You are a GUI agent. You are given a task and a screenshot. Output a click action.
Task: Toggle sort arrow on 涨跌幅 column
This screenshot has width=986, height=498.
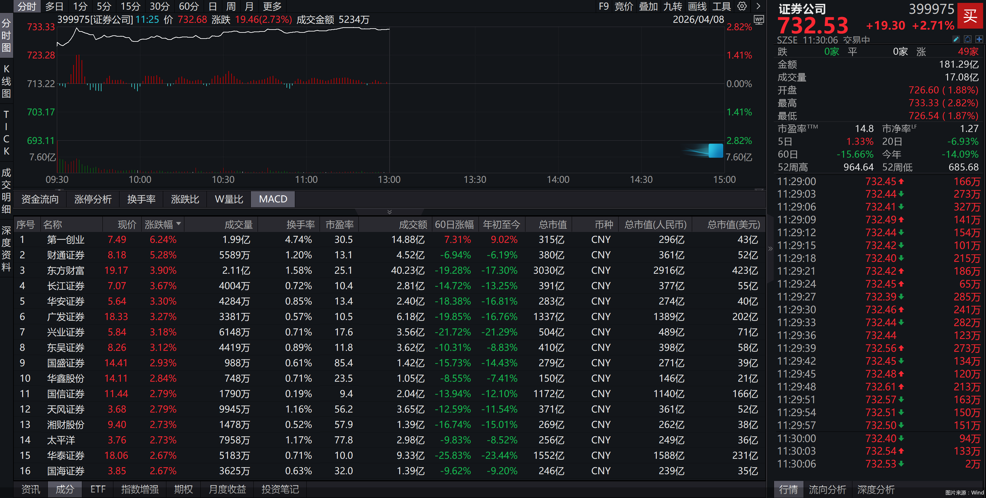tap(179, 224)
